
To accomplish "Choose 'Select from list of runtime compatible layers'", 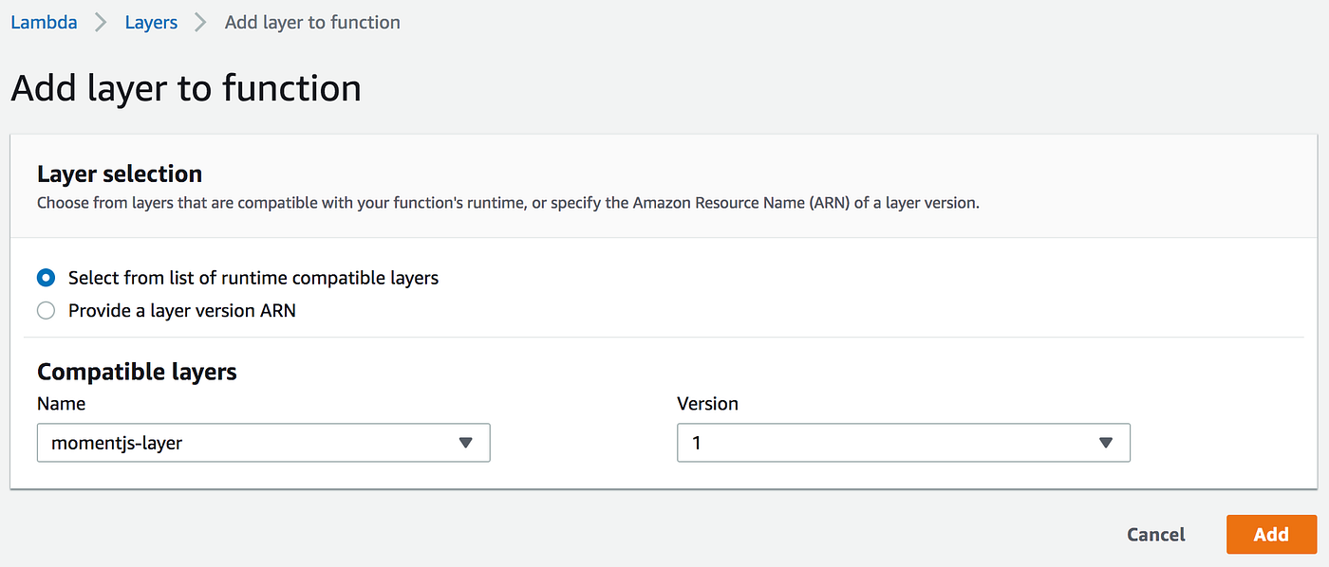I will [x=46, y=278].
